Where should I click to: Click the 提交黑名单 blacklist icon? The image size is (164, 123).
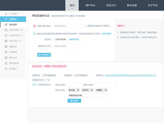click(x=6, y=63)
